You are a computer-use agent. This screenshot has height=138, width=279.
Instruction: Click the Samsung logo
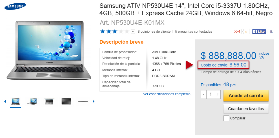[15, 6]
